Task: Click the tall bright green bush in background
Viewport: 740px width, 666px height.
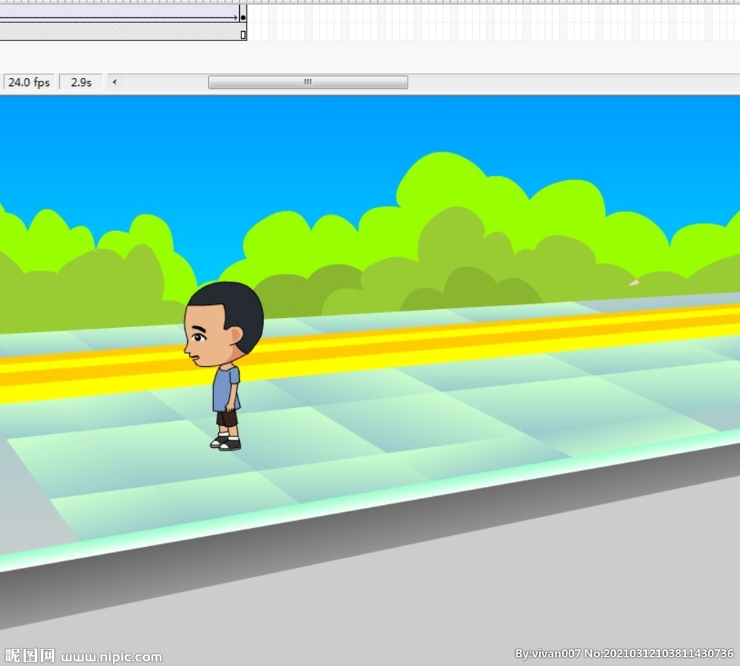Action: coord(441,184)
